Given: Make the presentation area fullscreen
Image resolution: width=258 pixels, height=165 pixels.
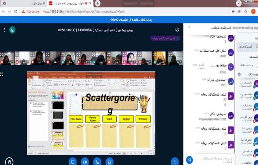Looking at the screenshot, I should tap(1, 74).
